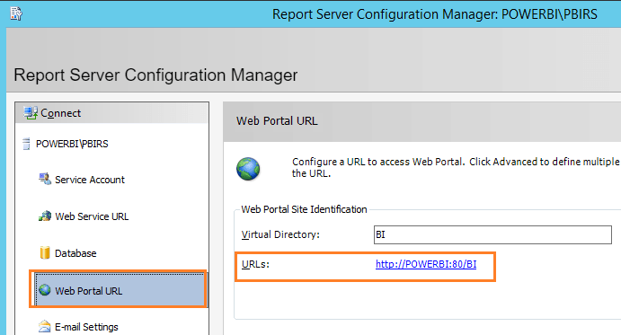
Task: Click the Virtual Directory label
Action: (280, 234)
